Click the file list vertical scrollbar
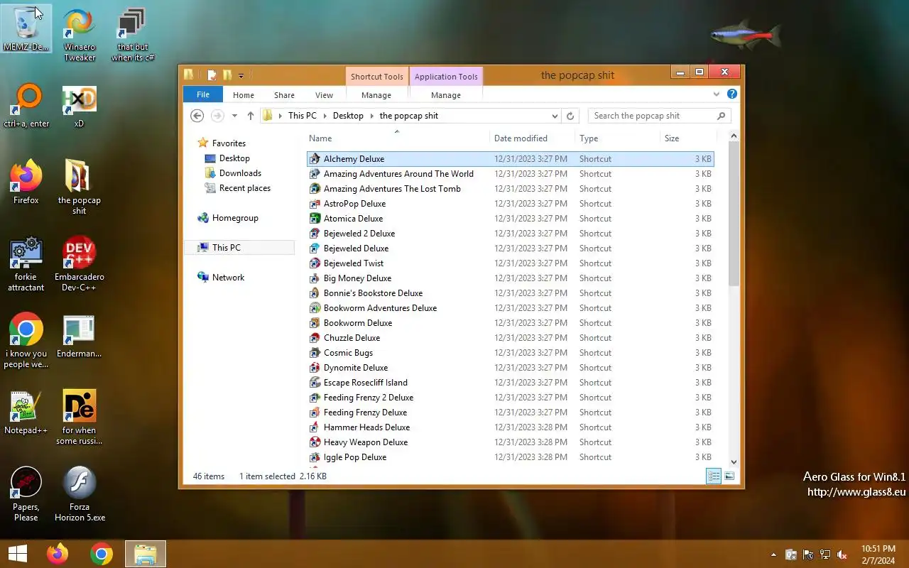This screenshot has height=568, width=909. (734, 214)
